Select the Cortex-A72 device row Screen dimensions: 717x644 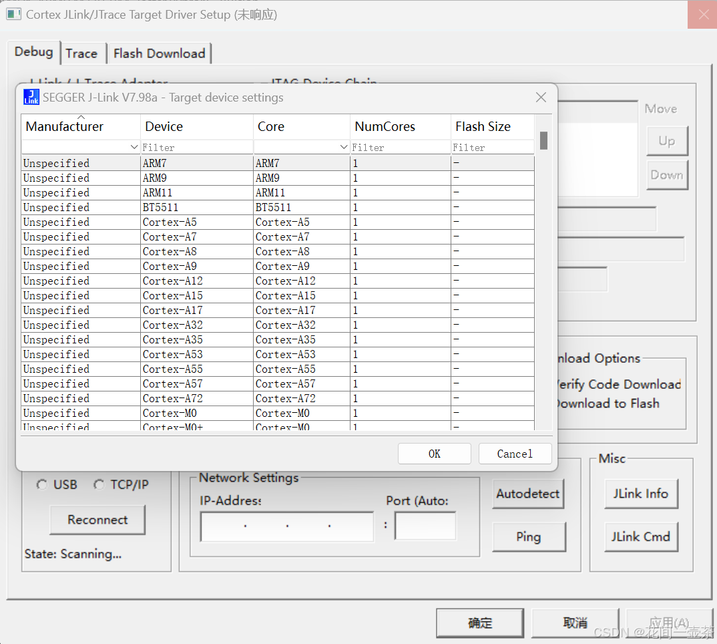278,398
